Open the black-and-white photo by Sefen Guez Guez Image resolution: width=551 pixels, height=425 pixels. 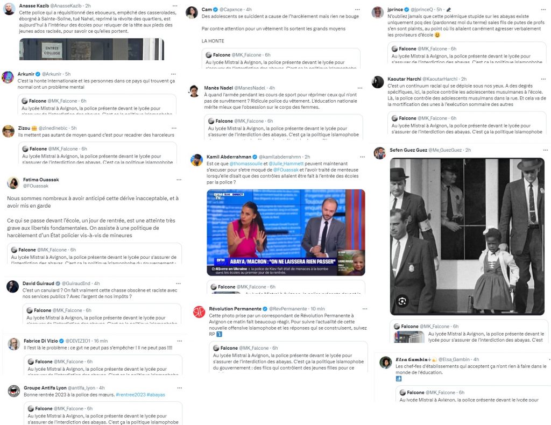(x=467, y=236)
